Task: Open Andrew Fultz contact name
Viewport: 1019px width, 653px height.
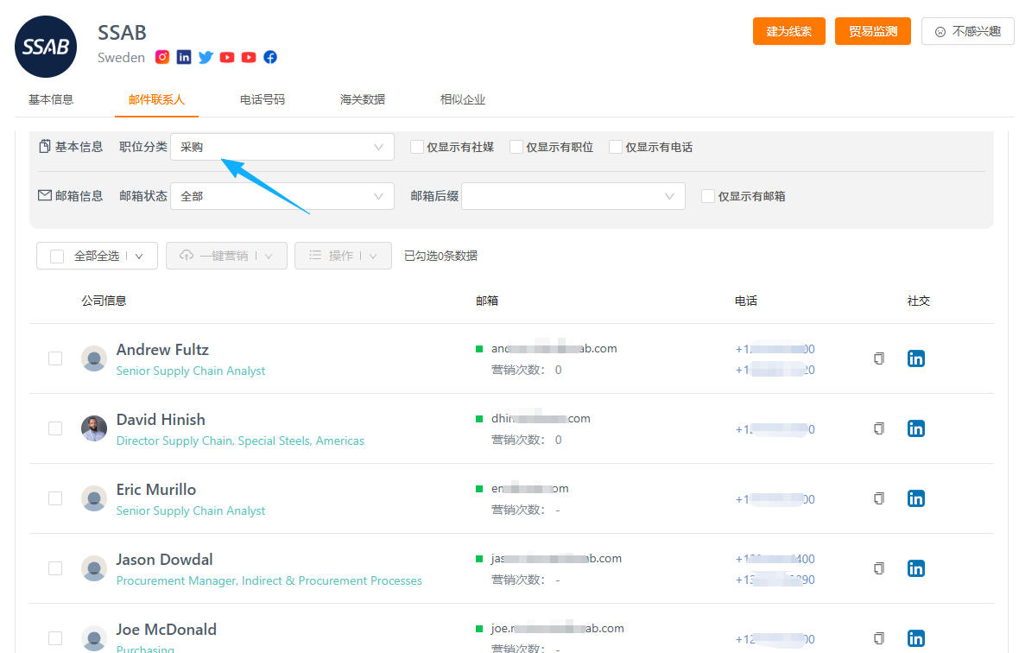Action: (162, 350)
